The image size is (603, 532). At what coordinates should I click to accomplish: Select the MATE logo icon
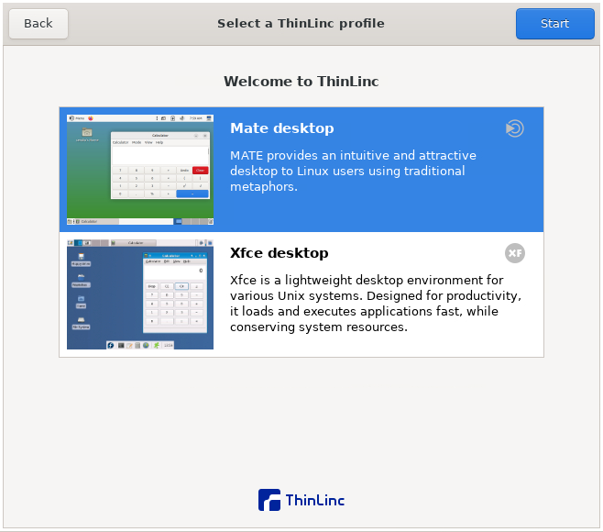tap(514, 128)
